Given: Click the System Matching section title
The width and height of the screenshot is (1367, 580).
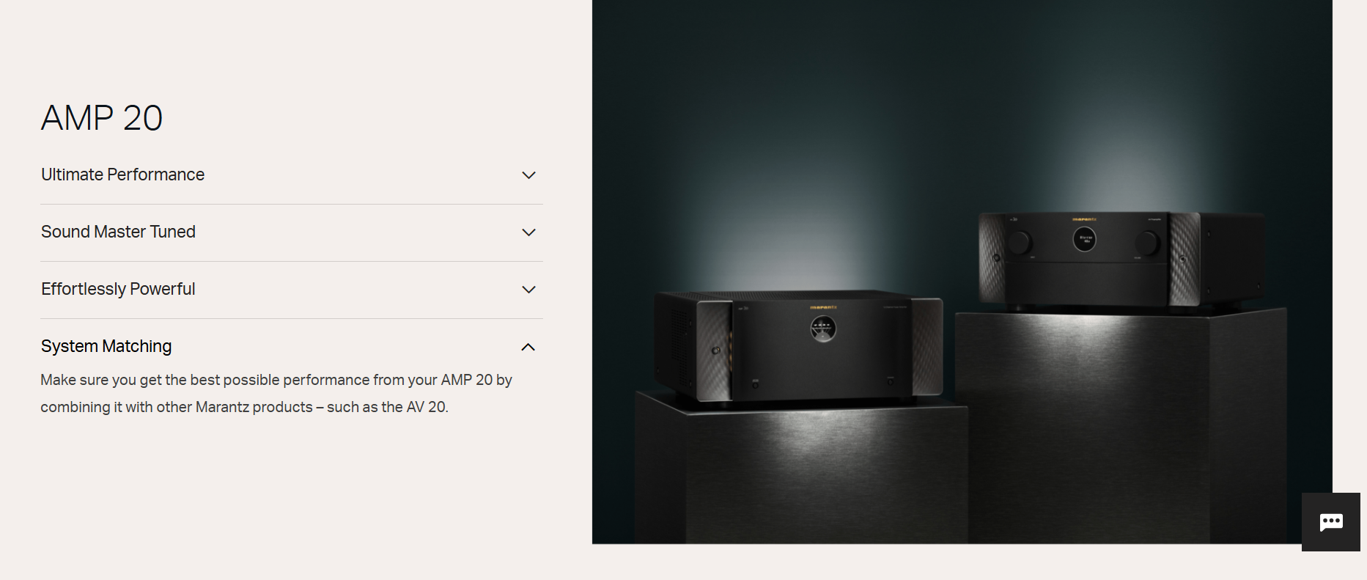Looking at the screenshot, I should click(x=106, y=346).
